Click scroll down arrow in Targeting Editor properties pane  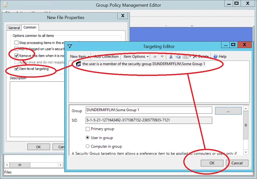tap(246, 152)
